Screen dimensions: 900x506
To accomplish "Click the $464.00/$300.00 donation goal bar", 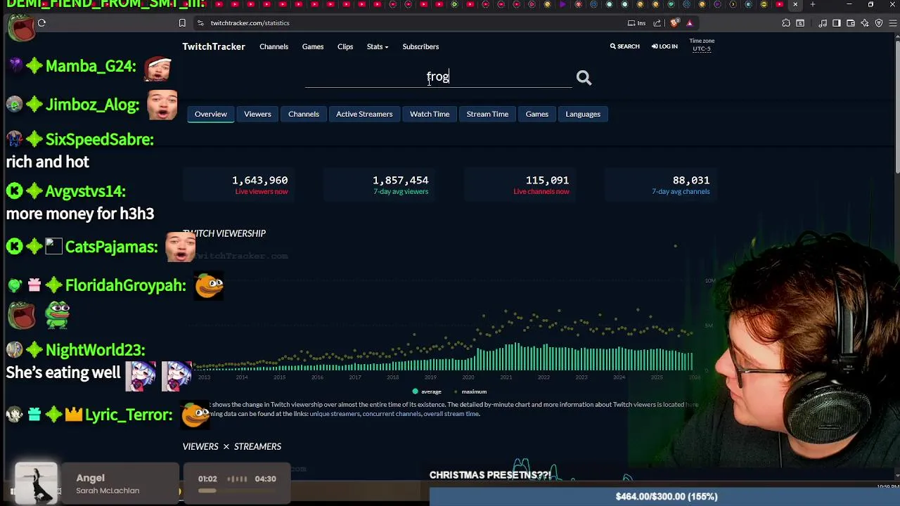I will click(x=665, y=496).
